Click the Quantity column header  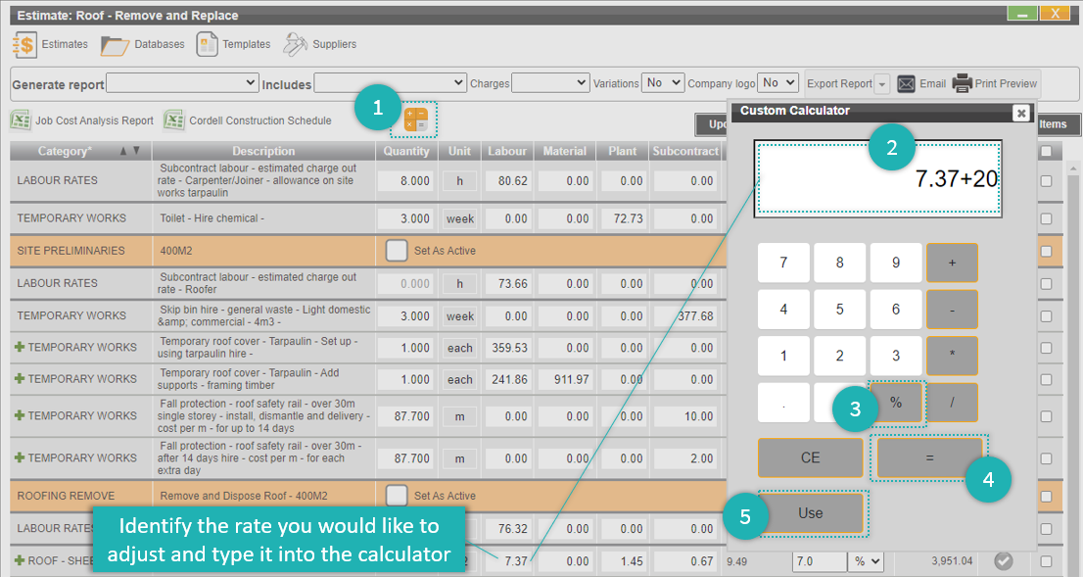(x=406, y=151)
